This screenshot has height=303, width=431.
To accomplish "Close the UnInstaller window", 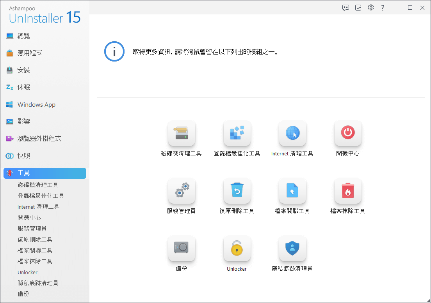I will tap(422, 8).
